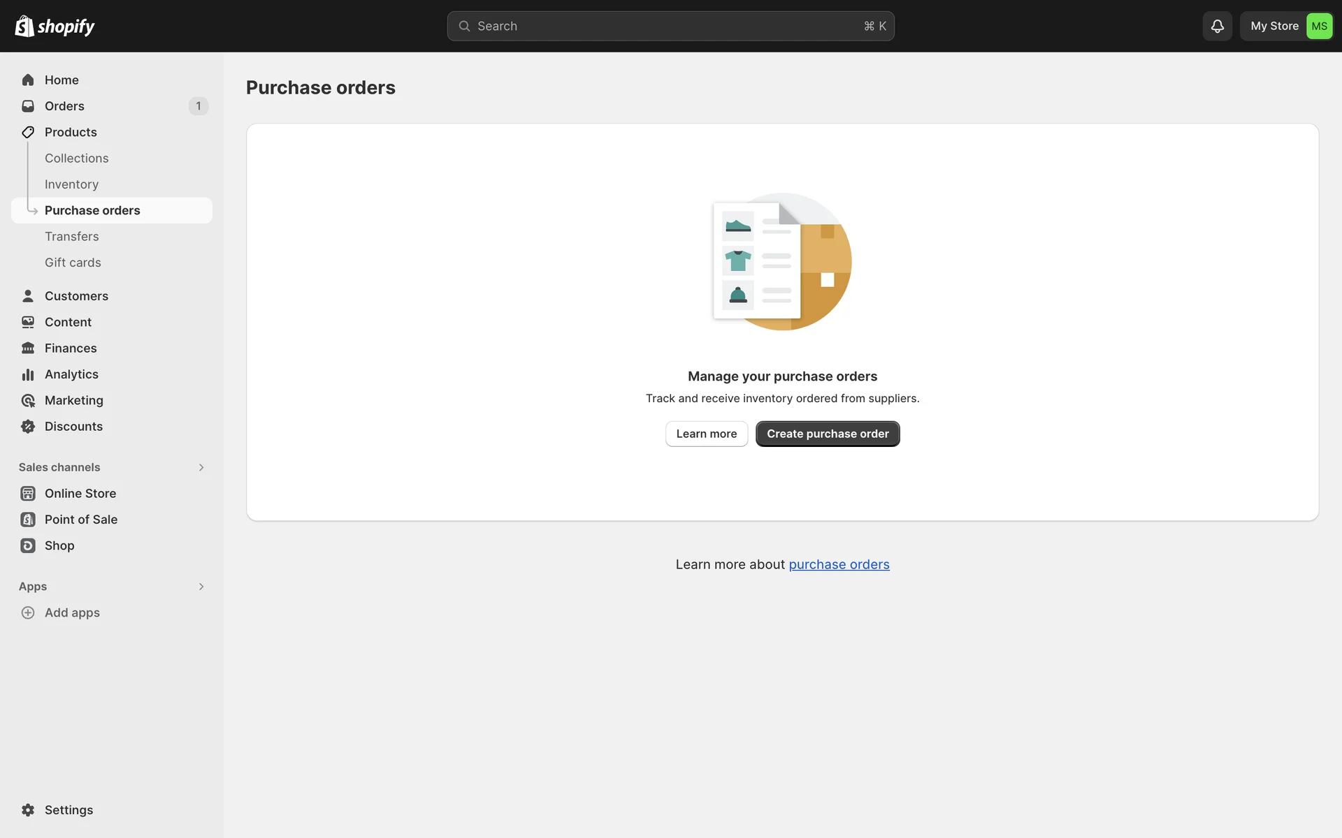Focus the top Search field
This screenshot has height=838, width=1342.
[670, 26]
